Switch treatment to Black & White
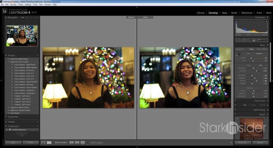This screenshot has width=273, height=148. click(x=262, y=49)
